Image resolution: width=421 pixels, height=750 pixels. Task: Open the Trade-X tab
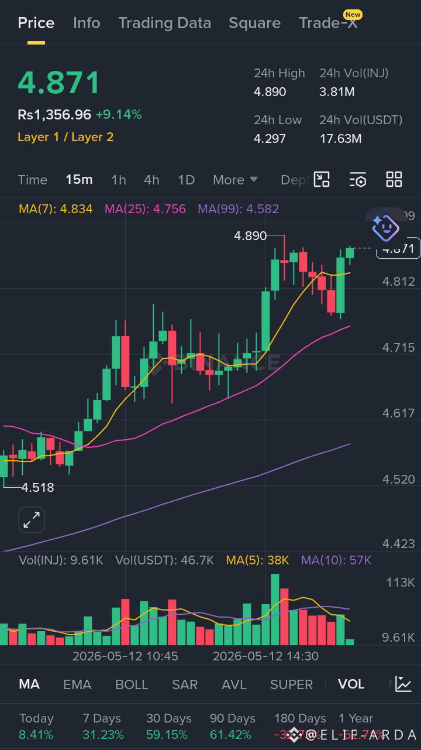click(329, 23)
